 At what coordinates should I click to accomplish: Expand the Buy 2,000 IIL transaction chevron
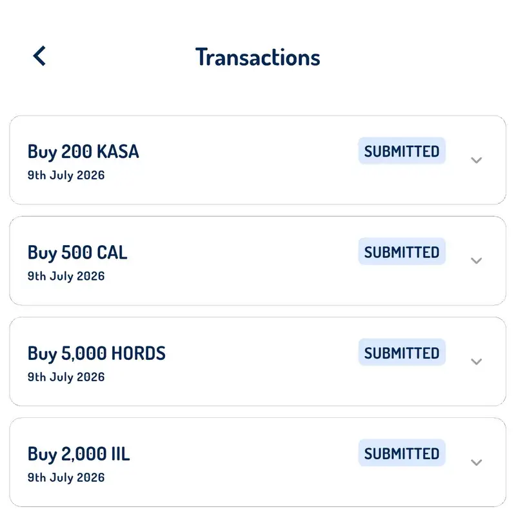click(x=476, y=462)
